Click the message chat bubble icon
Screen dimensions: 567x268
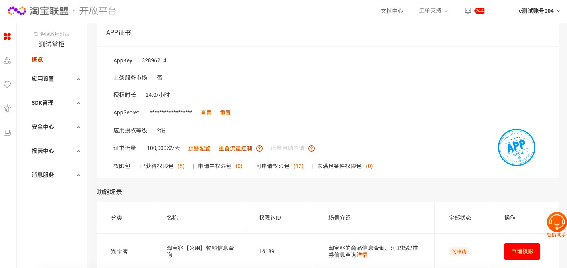coord(468,11)
